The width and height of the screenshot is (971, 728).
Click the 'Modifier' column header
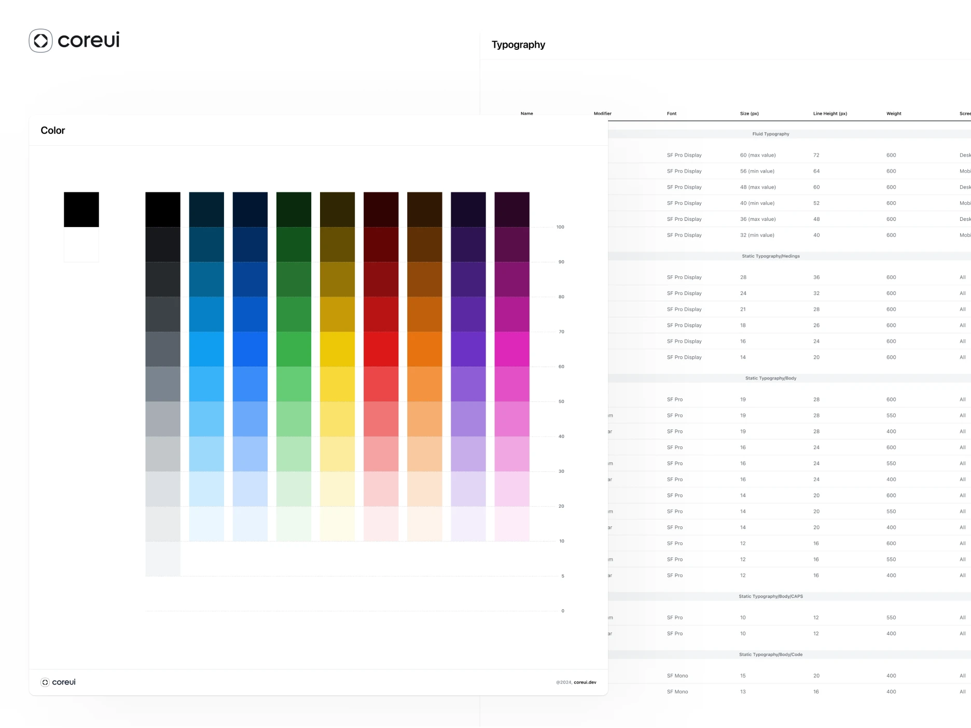(x=603, y=114)
